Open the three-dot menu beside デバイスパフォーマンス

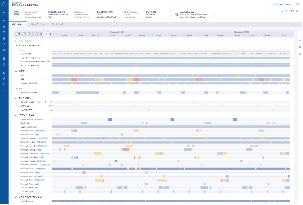click(42, 46)
